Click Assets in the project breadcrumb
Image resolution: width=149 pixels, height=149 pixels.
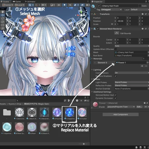point(3,104)
